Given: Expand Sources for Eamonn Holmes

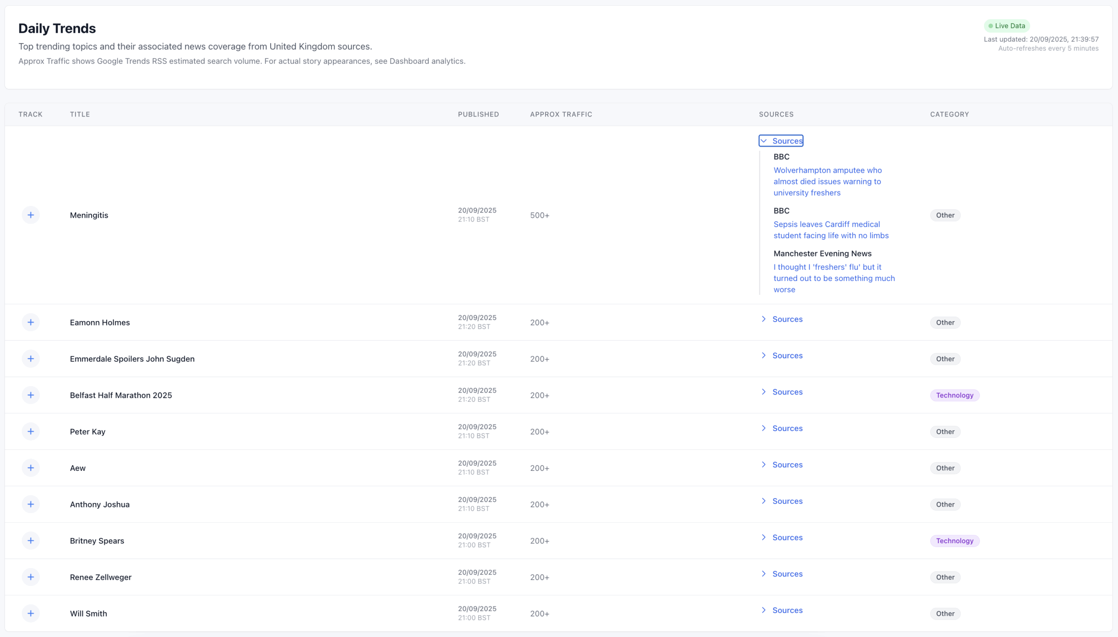Looking at the screenshot, I should pos(782,319).
